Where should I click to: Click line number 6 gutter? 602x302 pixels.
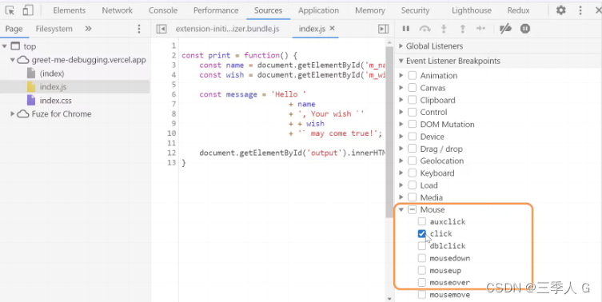pyautogui.click(x=173, y=94)
